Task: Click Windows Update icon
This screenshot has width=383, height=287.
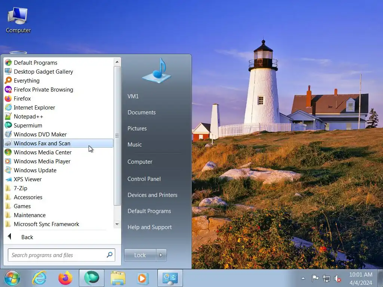Action: 8,170
